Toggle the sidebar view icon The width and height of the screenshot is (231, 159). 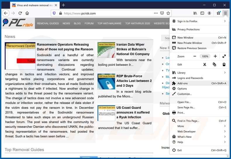[202, 13]
